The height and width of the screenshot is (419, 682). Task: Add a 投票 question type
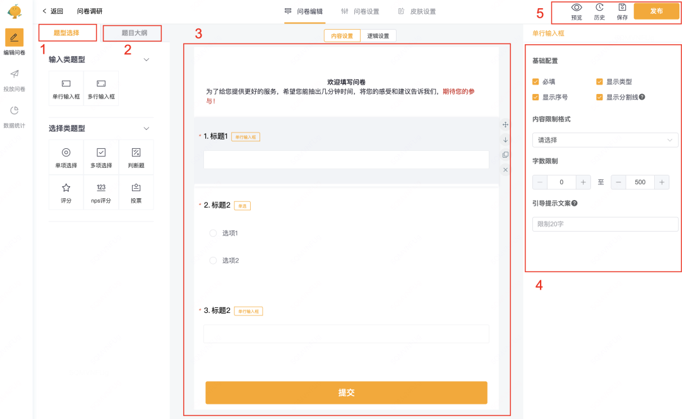(136, 192)
